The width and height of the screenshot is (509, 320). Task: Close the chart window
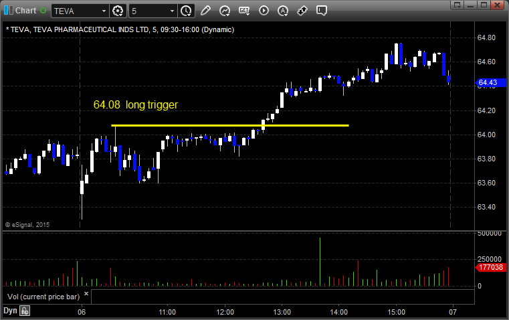click(x=497, y=5)
